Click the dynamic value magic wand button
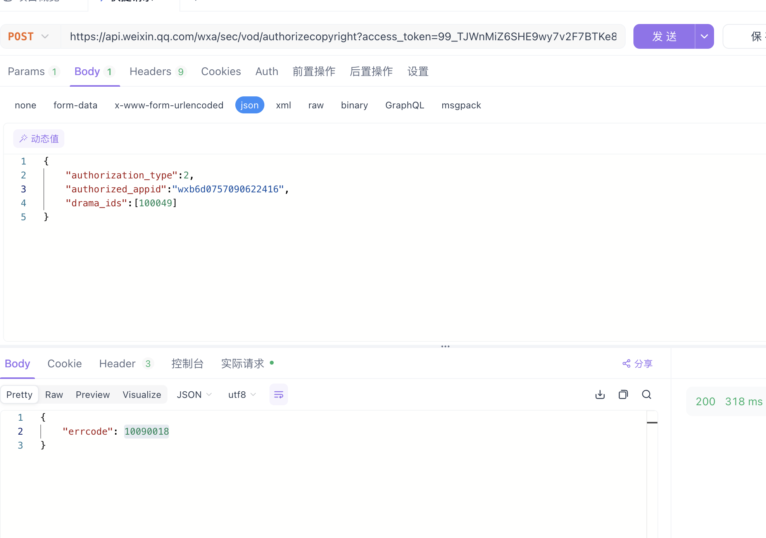The height and width of the screenshot is (538, 766). point(39,139)
